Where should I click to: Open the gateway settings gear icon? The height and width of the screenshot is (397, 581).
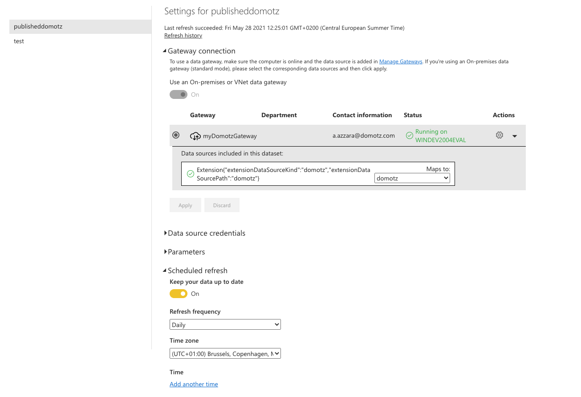point(500,135)
